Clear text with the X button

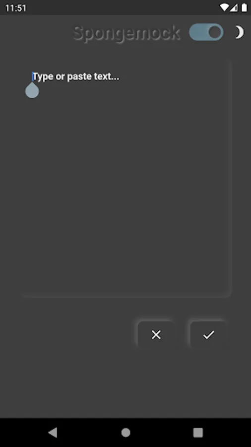click(x=156, y=335)
